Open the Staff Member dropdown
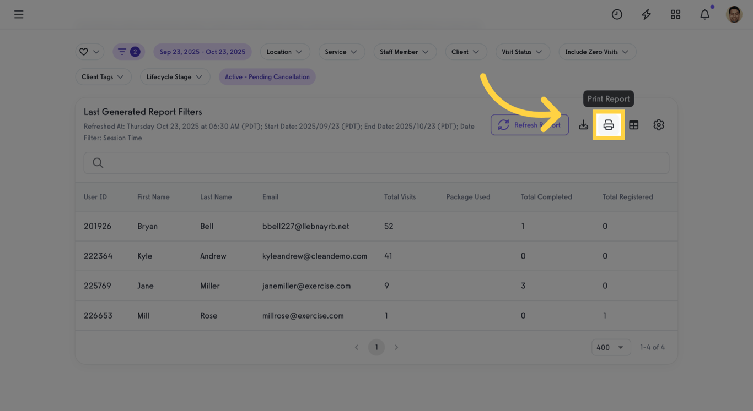The height and width of the screenshot is (411, 753). 405,51
